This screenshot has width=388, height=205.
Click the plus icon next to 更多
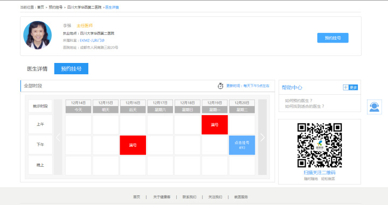click(345, 87)
